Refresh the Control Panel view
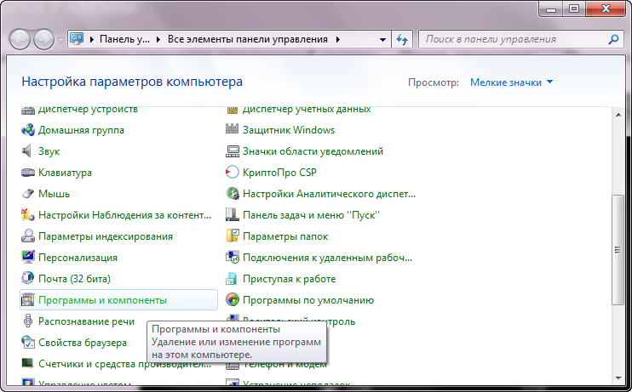Image resolution: width=632 pixels, height=392 pixels. coord(402,39)
